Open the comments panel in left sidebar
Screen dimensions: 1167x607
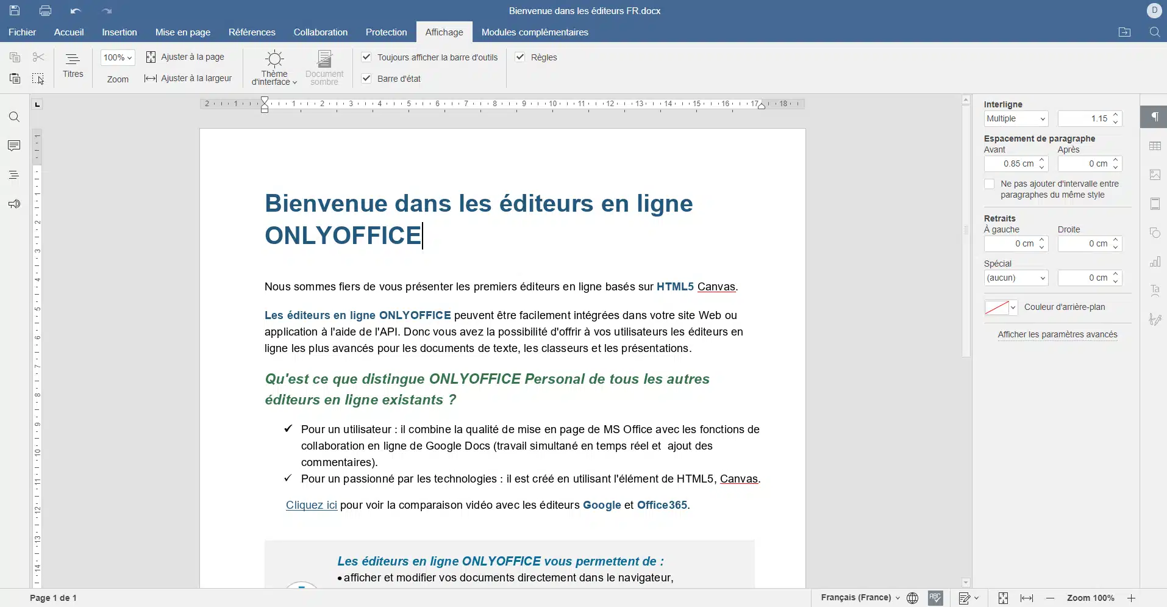coord(14,146)
